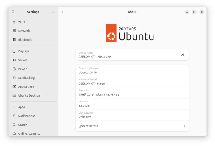The image size is (215, 146).
Task: Click the Apps grid icon
Action: click(x=14, y=107)
